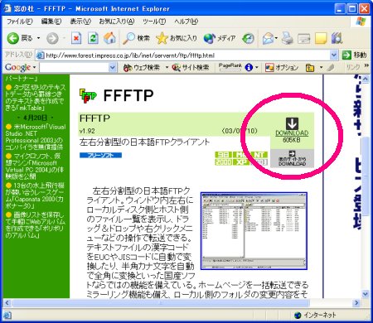Open the File (ファイル) menu

coord(19,22)
